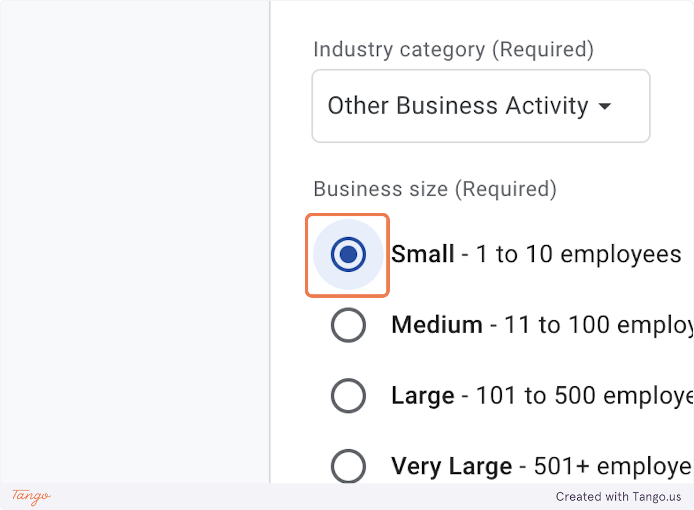This screenshot has height=510, width=694.
Task: Deselect the currently filled radio button
Action: pyautogui.click(x=347, y=254)
